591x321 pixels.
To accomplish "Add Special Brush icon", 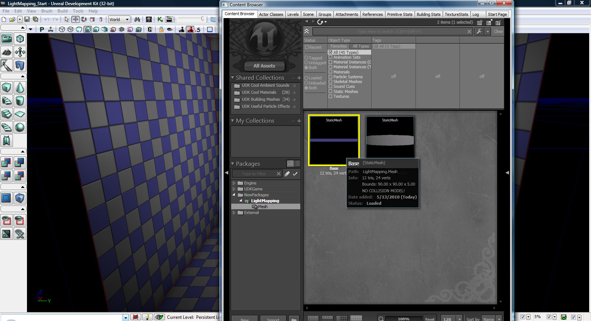I will coord(7,198).
